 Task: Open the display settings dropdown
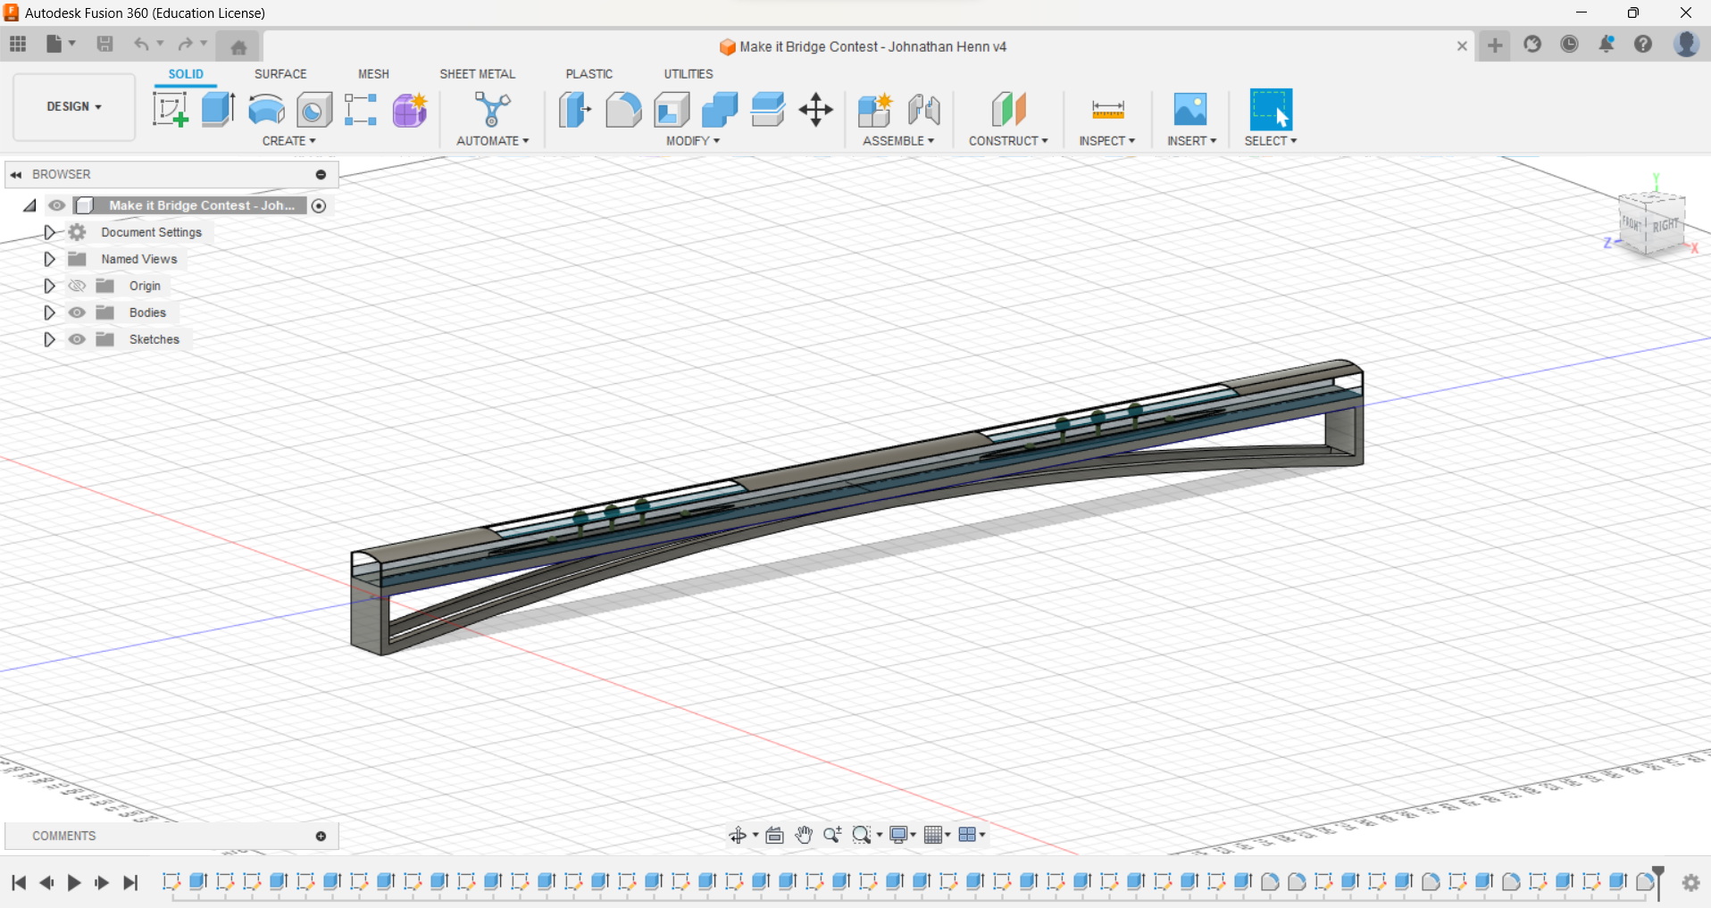pos(902,835)
